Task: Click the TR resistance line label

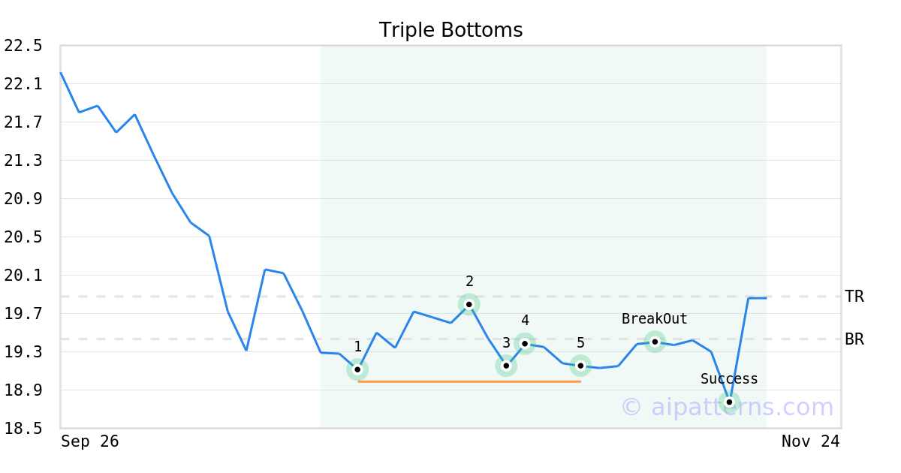Action: pyautogui.click(x=854, y=297)
